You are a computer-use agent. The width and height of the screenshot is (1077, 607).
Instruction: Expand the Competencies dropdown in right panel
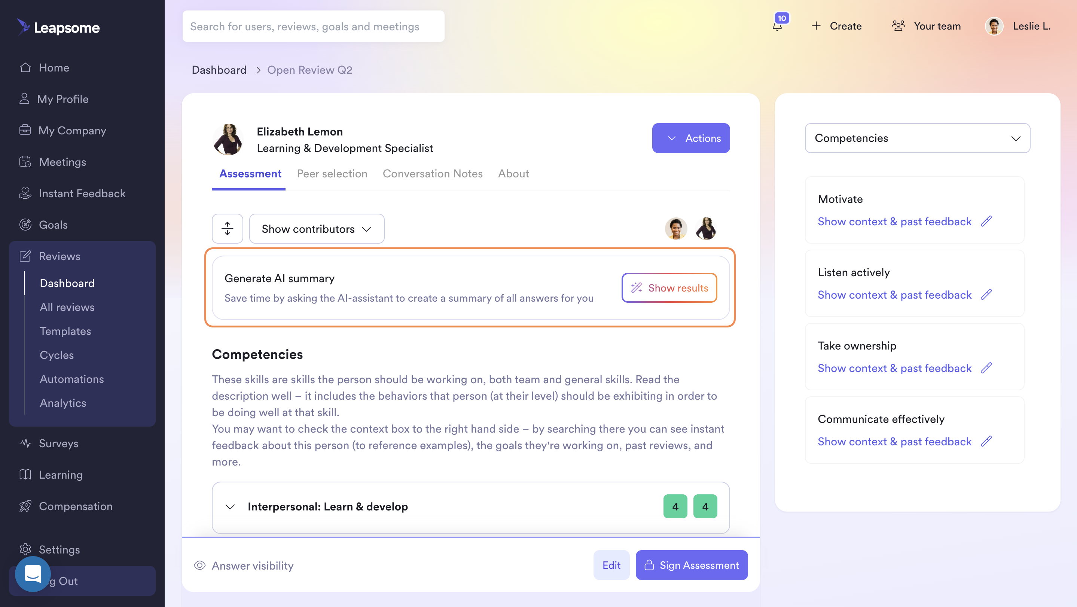point(917,138)
